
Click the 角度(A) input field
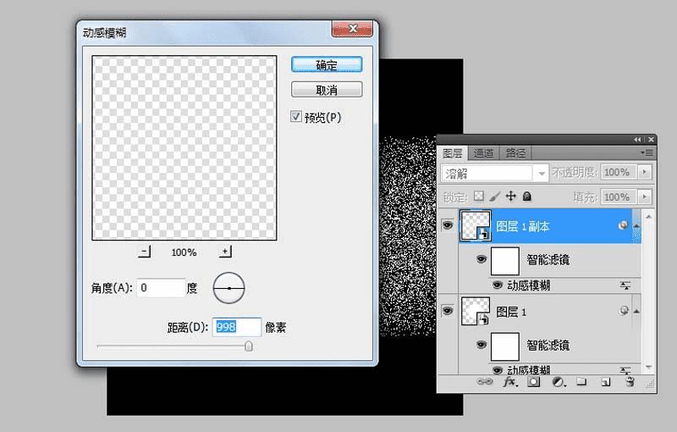(x=161, y=288)
